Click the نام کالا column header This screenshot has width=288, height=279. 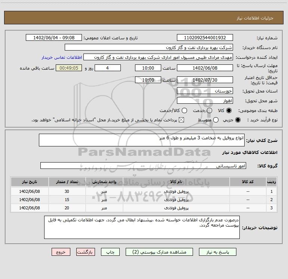176,182
